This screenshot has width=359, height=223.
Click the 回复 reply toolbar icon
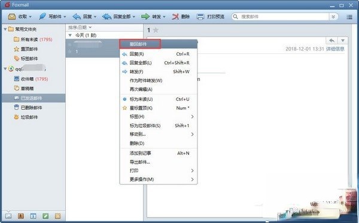click(77, 17)
